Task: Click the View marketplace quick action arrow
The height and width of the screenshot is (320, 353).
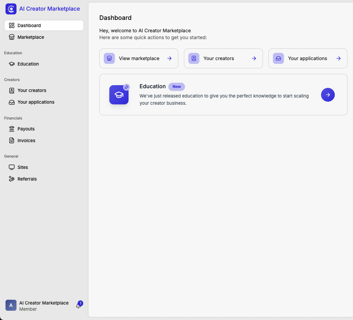Action: click(x=169, y=58)
